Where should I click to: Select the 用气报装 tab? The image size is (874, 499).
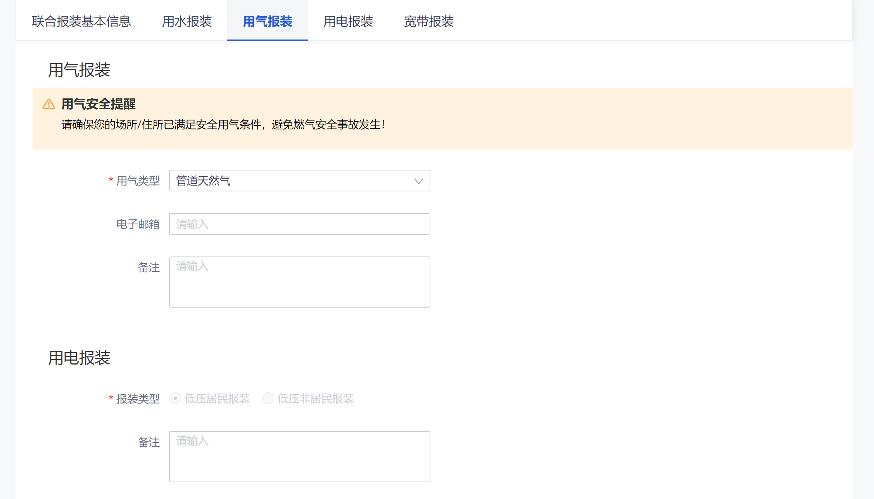point(268,21)
